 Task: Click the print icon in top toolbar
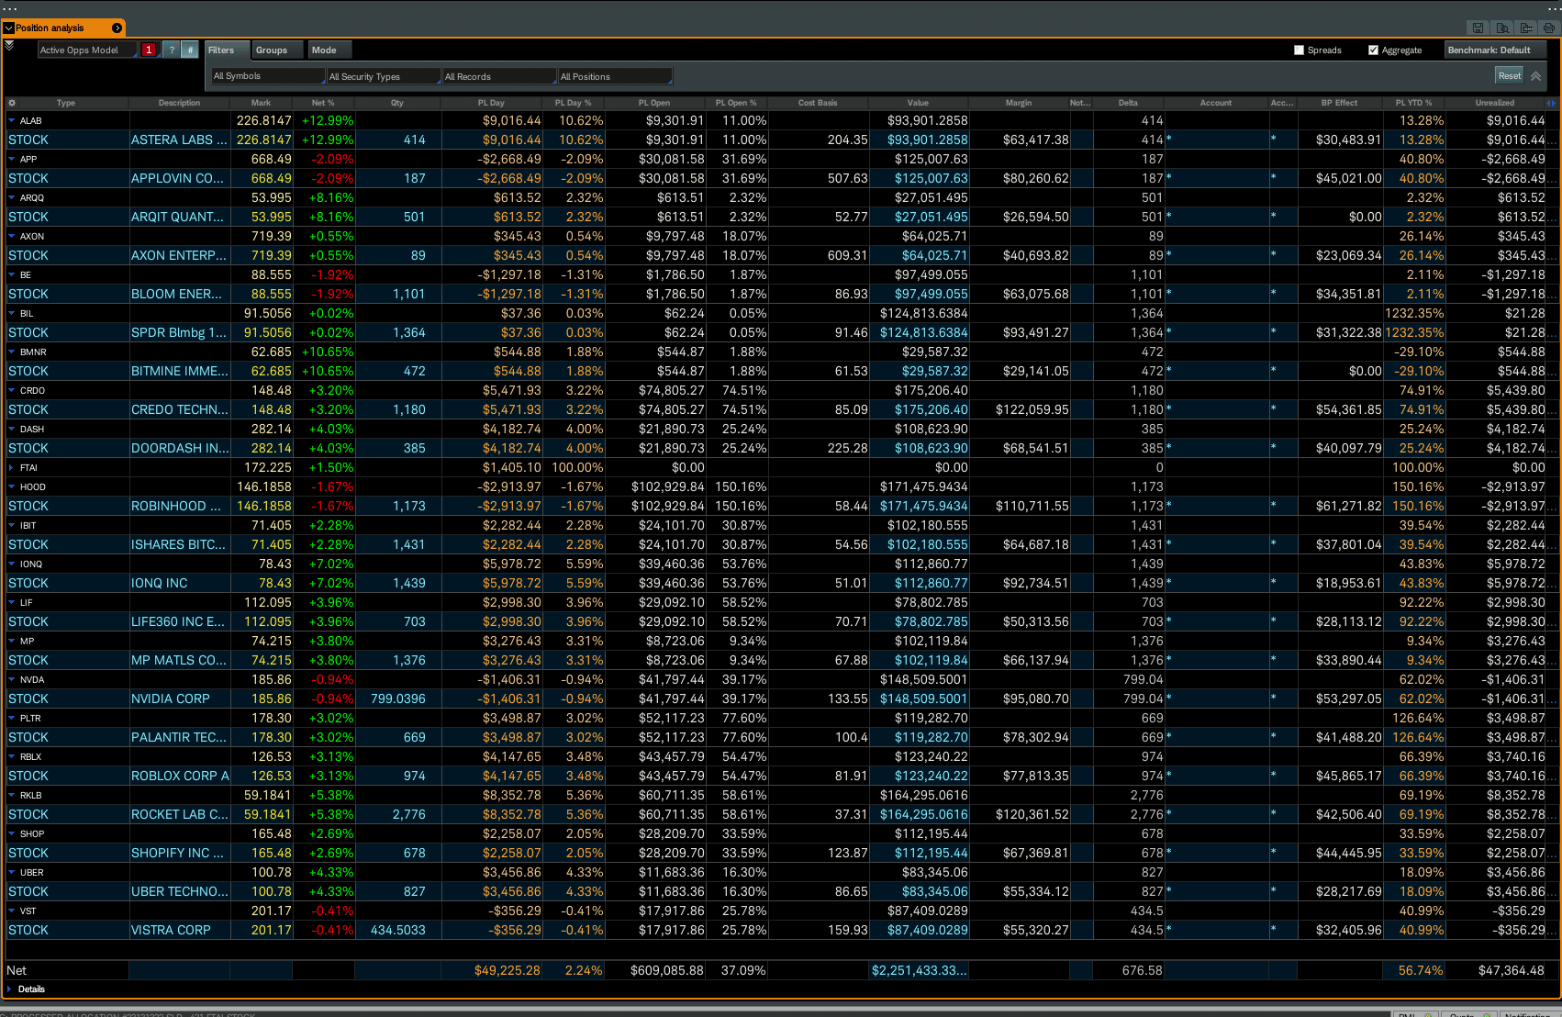(x=1549, y=28)
